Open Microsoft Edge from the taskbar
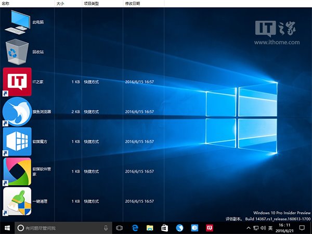 [134, 228]
